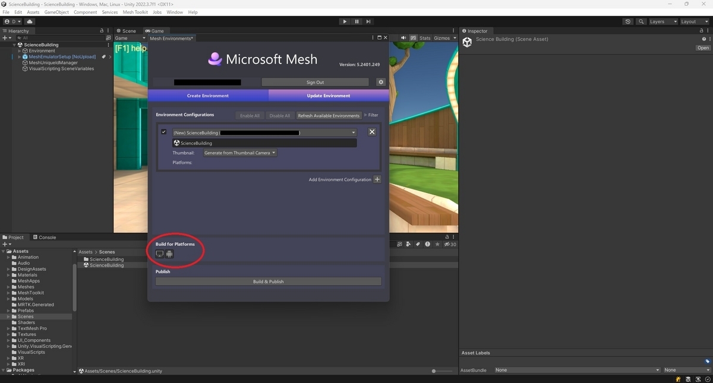Open the Layout dropdown

click(x=694, y=21)
